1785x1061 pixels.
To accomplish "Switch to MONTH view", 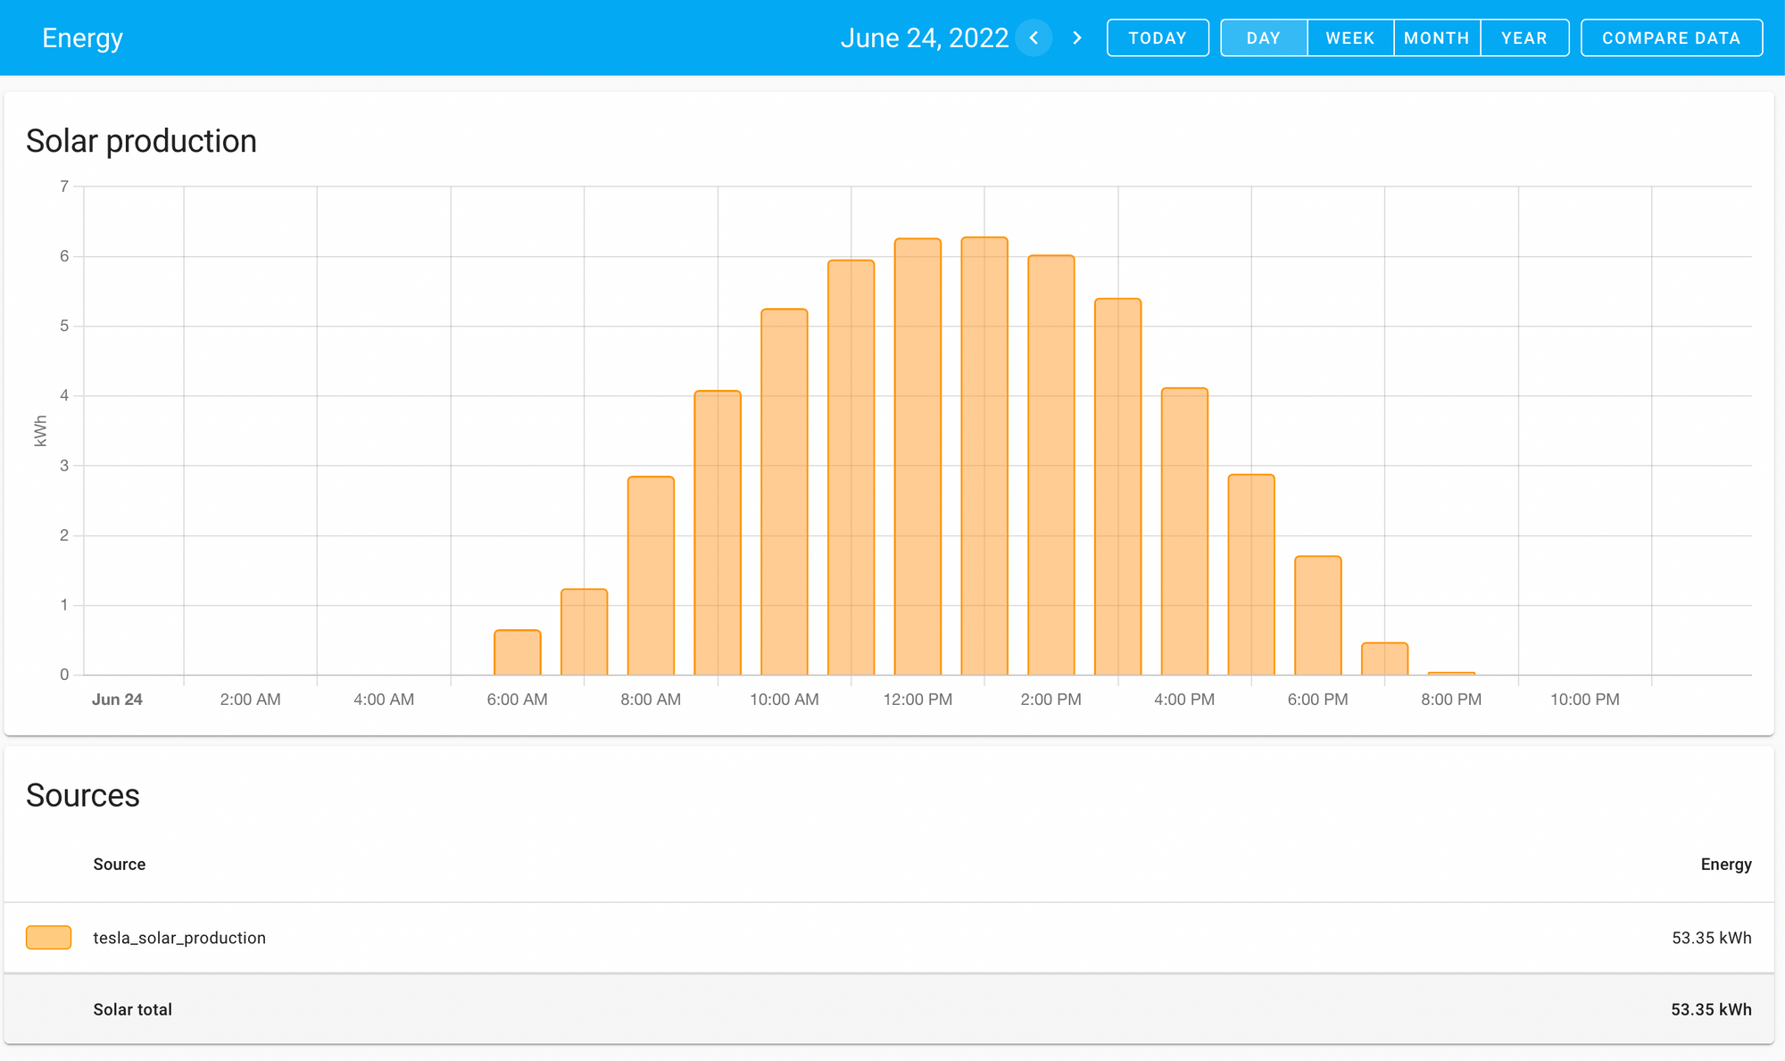I will click(1436, 37).
